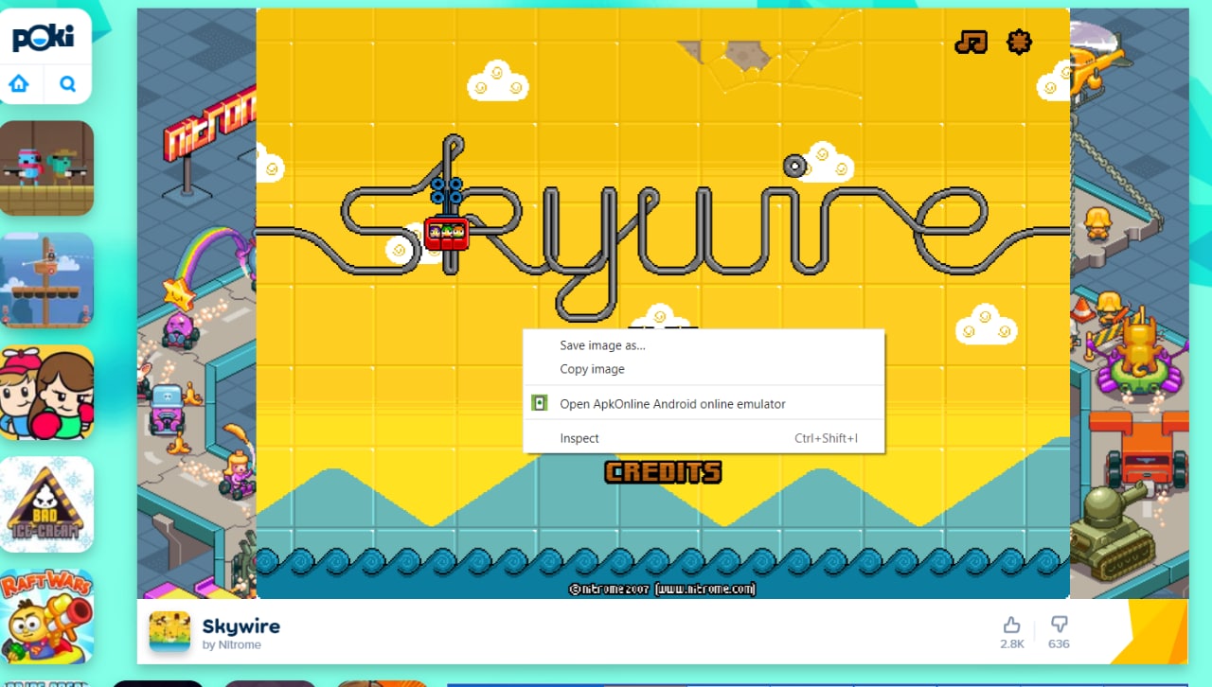This screenshot has width=1212, height=687.
Task: Click the Skywire title text
Action: click(241, 625)
